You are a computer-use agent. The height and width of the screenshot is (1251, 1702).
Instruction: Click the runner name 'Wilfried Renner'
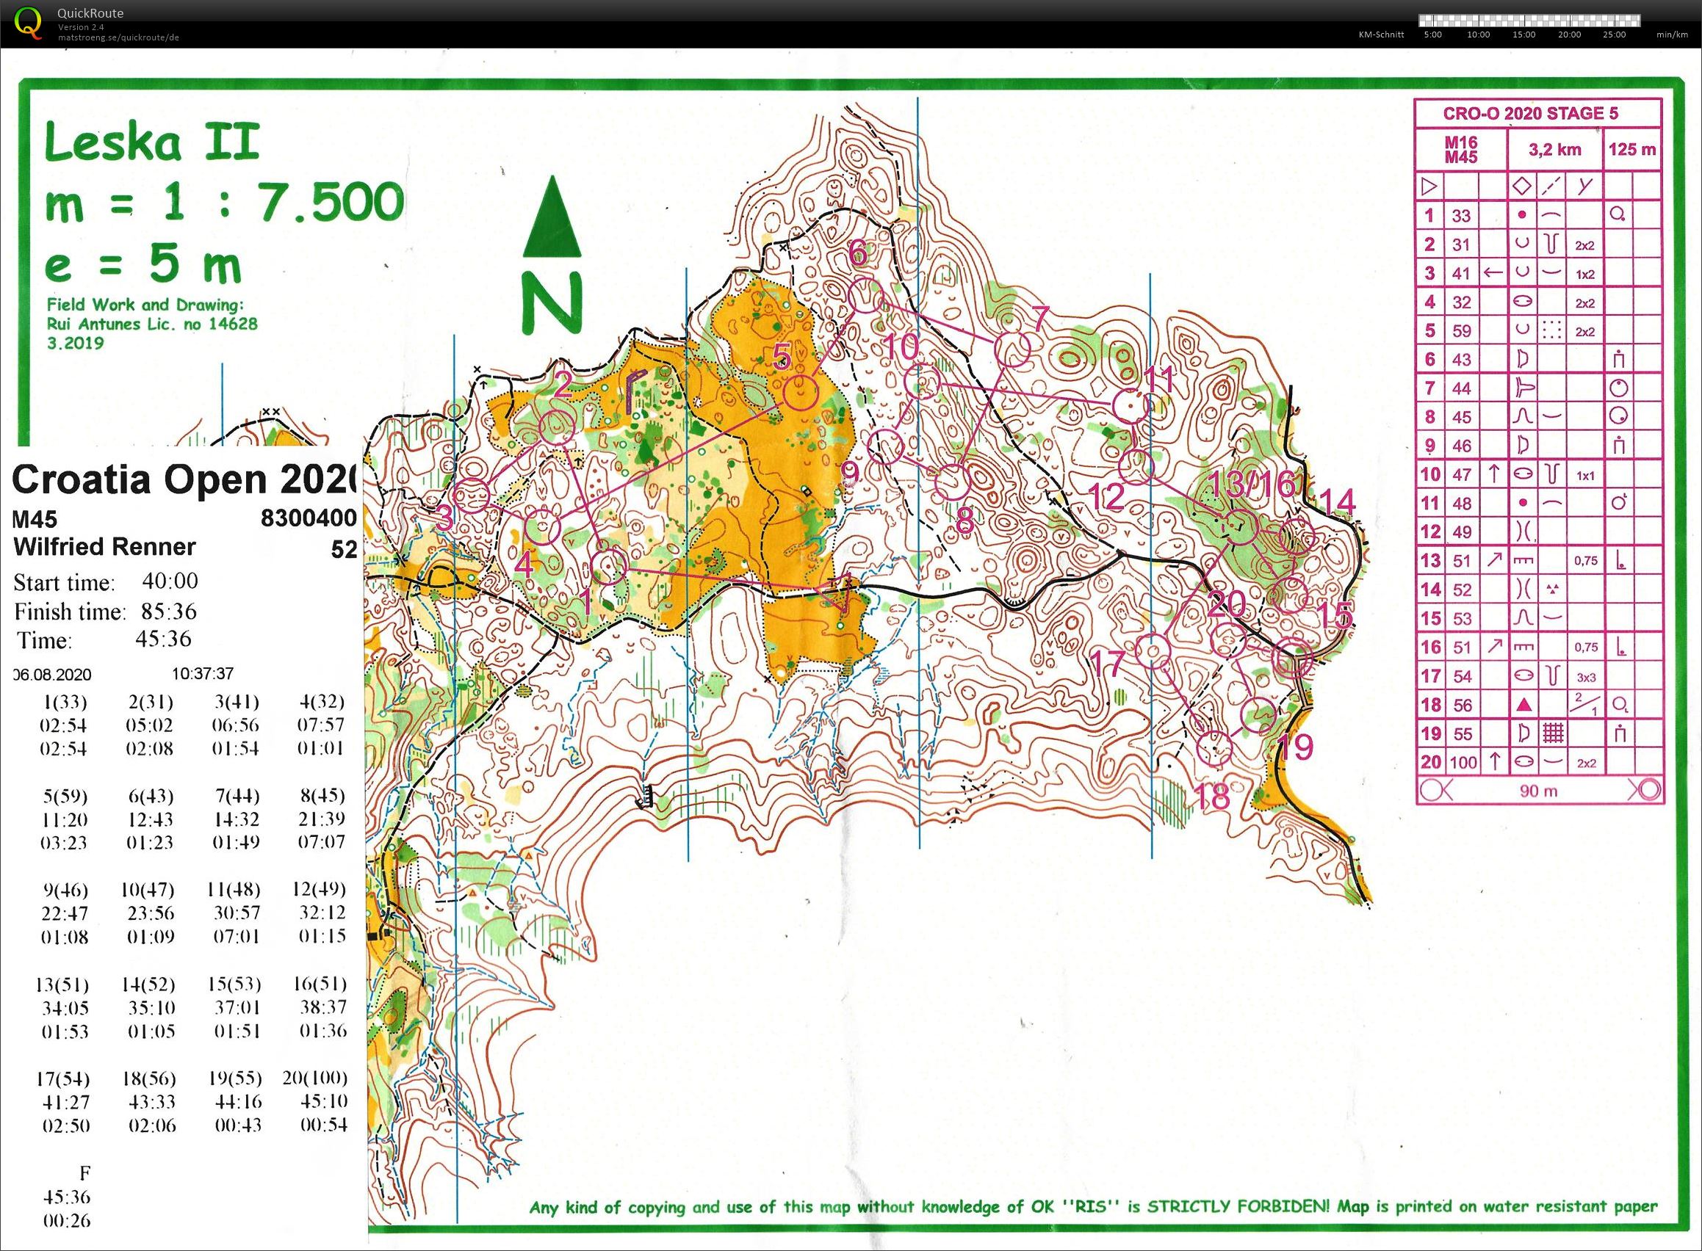click(x=104, y=547)
